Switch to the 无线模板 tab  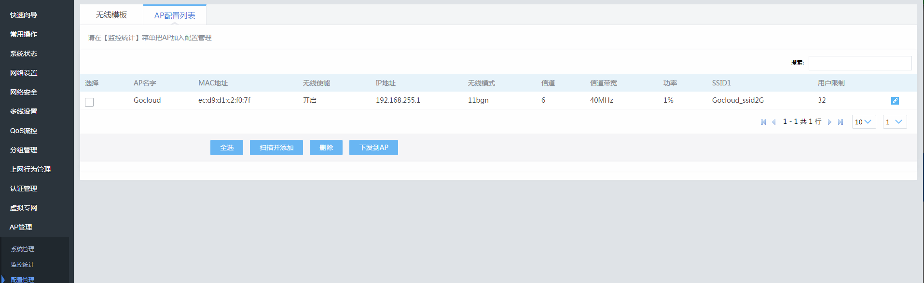[x=111, y=15]
